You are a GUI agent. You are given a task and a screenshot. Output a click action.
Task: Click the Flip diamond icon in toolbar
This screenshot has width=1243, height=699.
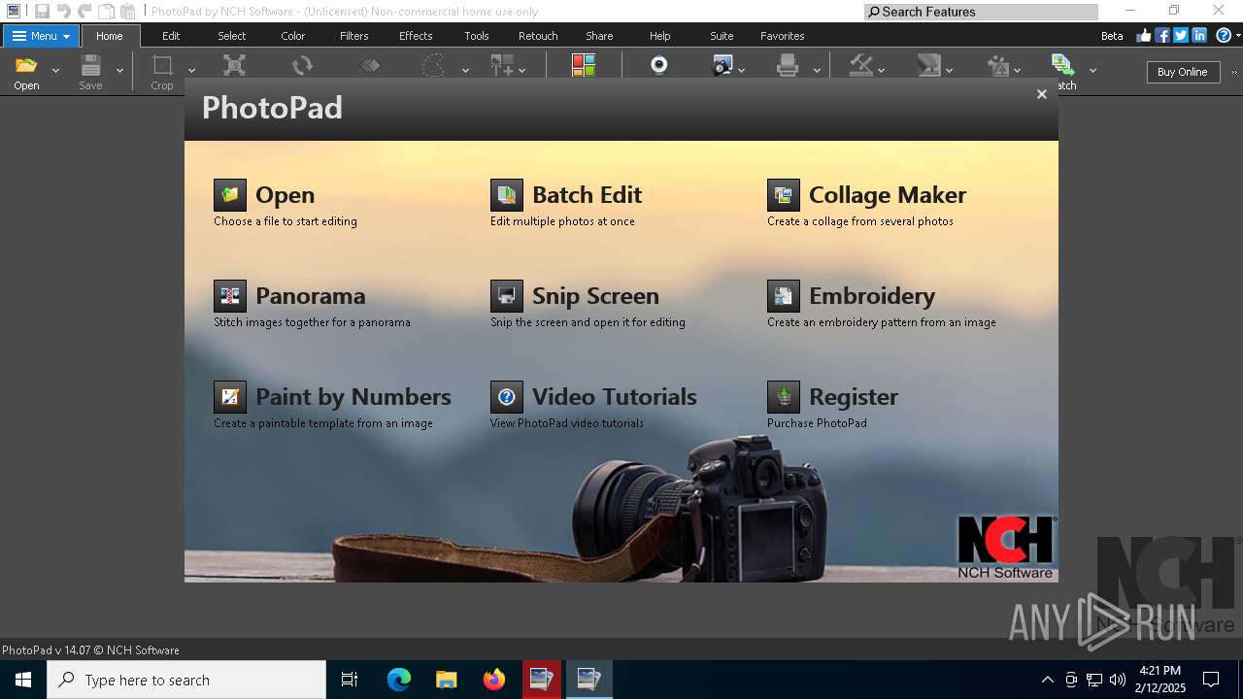(x=370, y=65)
